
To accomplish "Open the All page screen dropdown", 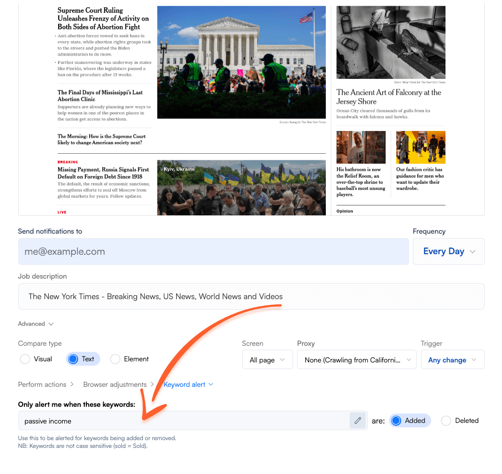I will pos(267,360).
